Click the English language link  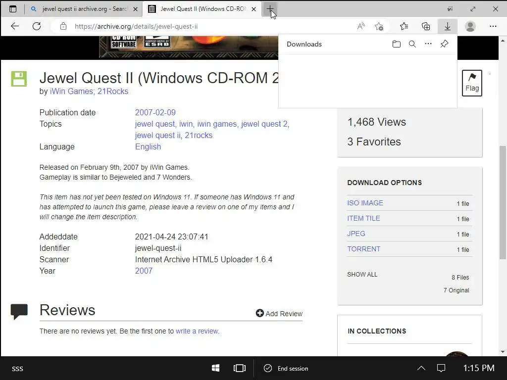point(148,146)
